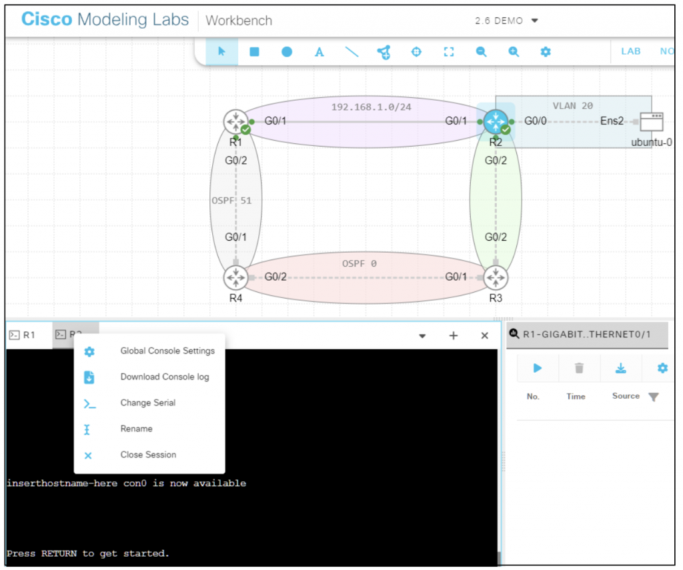Open the 2.6 DEMO lab dropdown
This screenshot has height=570, width=683.
click(507, 20)
